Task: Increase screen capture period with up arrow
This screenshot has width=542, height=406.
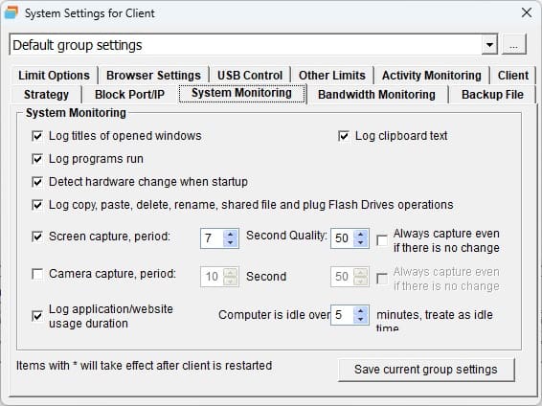Action: [231, 234]
